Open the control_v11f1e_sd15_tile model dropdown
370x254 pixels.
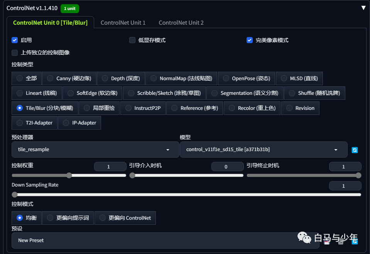click(x=264, y=150)
